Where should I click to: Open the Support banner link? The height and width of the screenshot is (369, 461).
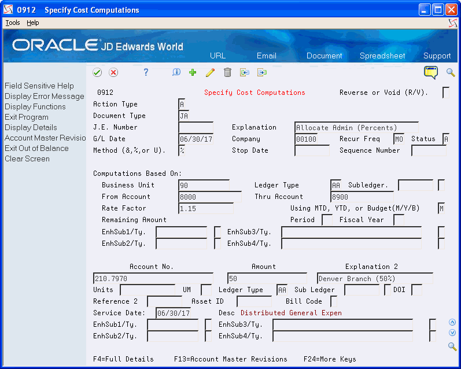pyautogui.click(x=437, y=56)
